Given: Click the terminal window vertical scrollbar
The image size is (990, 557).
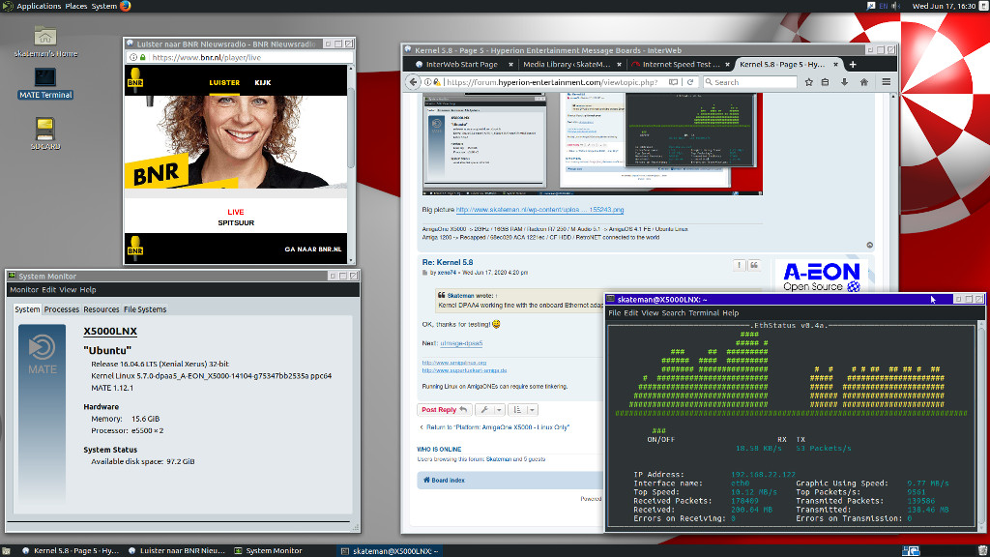Looking at the screenshot, I should tap(981, 425).
